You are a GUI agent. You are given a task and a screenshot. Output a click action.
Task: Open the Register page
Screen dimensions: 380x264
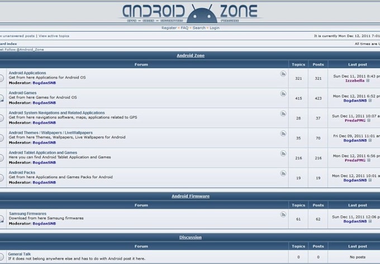[x=169, y=28]
